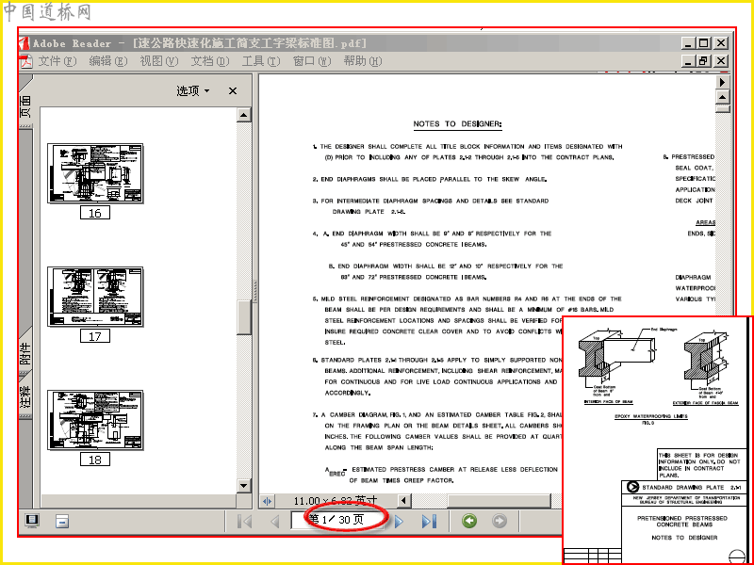
Task: Switch to the 附件 side tab
Action: point(25,354)
